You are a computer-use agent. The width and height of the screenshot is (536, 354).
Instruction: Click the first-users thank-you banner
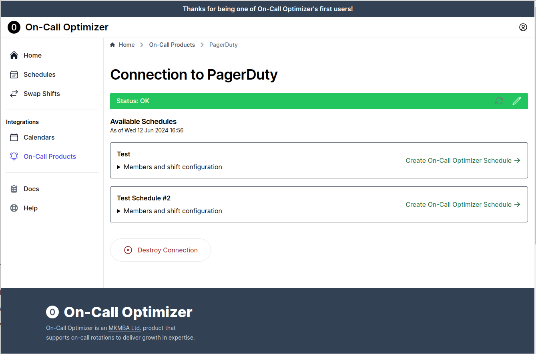coord(268,9)
